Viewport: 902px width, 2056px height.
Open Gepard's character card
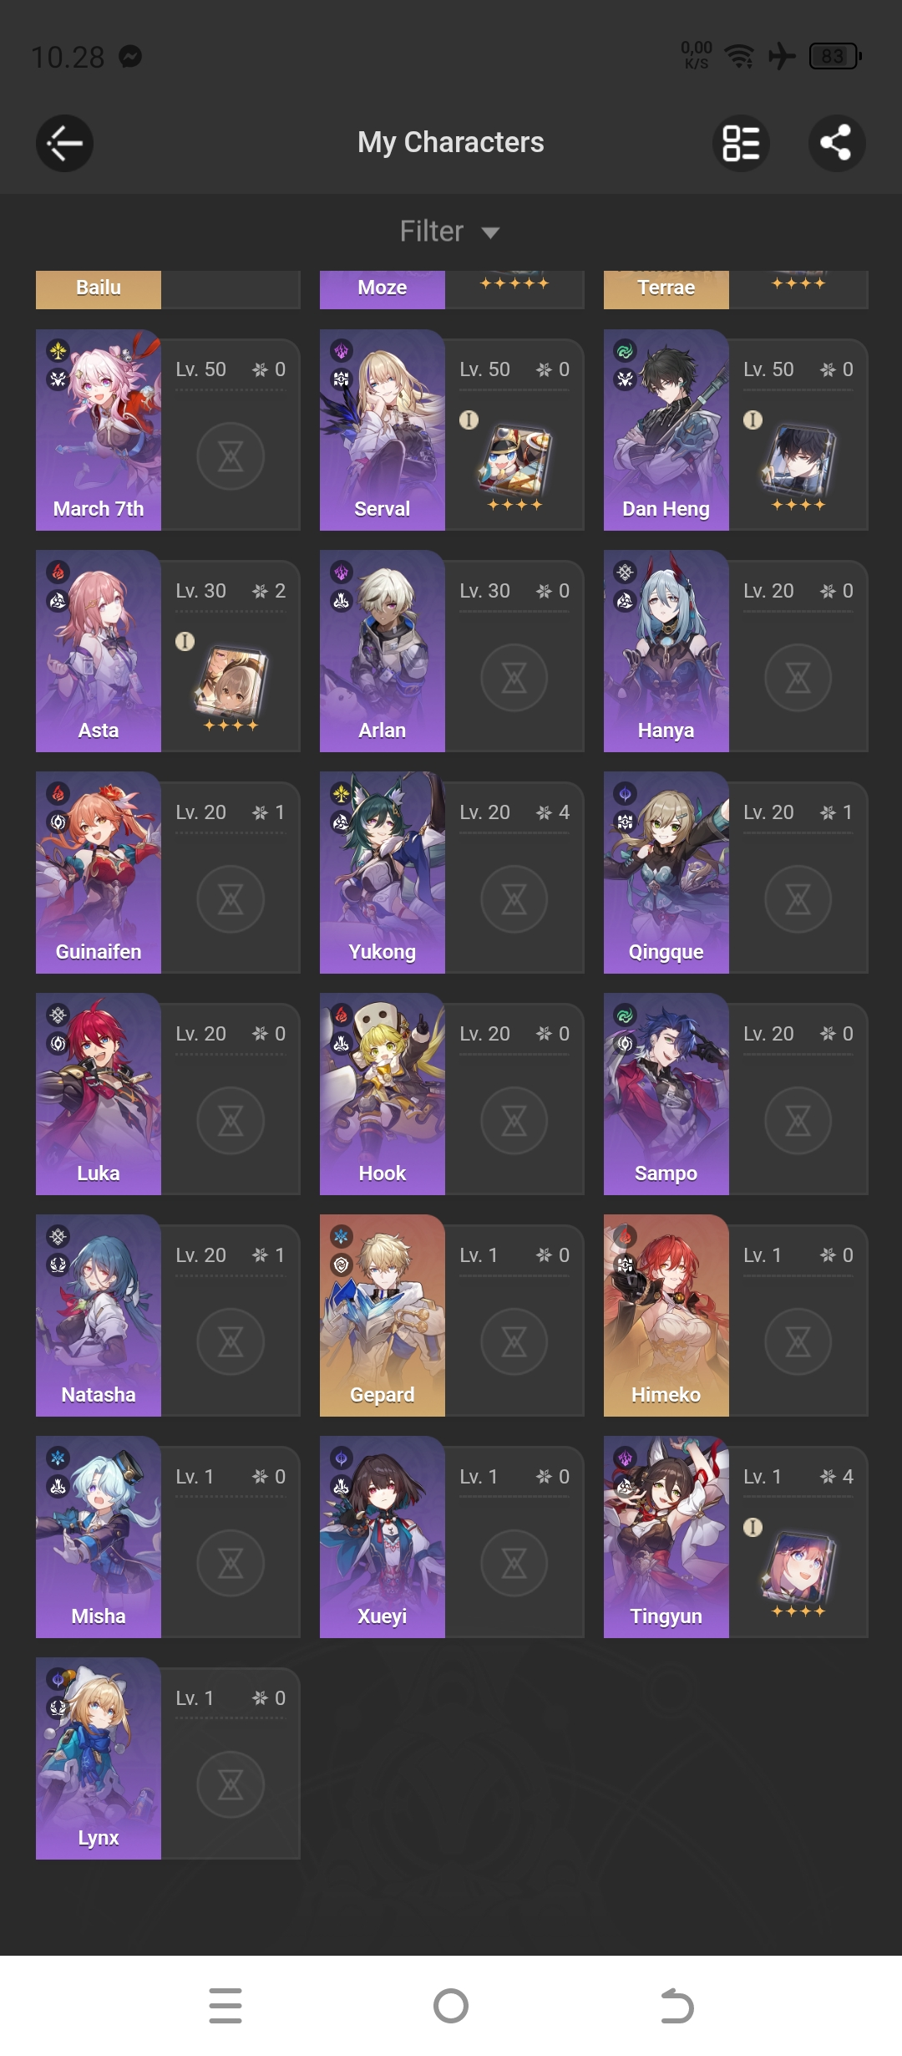451,1316
